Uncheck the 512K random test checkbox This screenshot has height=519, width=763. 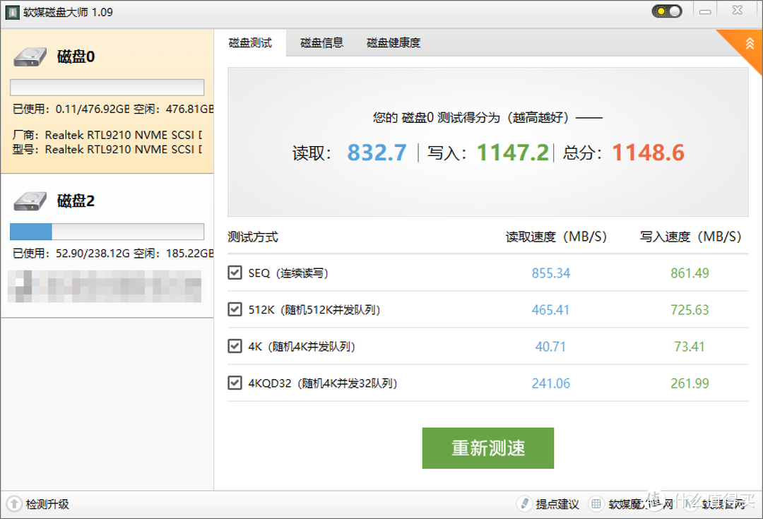coord(235,309)
